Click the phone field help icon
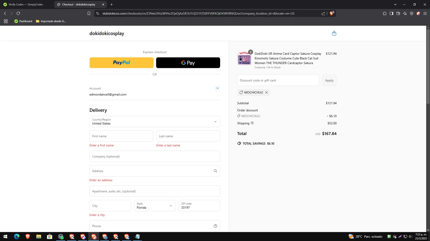Viewport: 430px width, 241px height. 215,226
